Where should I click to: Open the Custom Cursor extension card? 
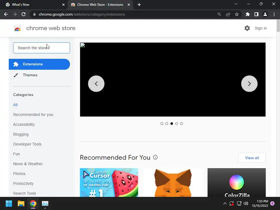[x=109, y=182]
